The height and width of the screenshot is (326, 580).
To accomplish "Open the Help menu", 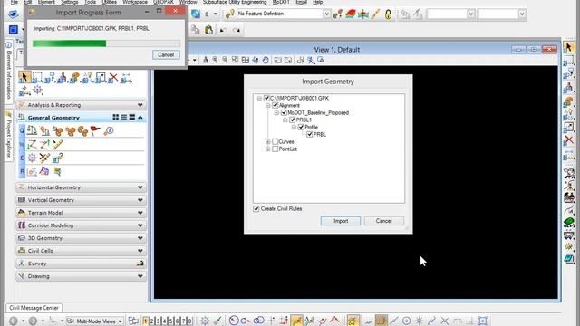I will point(318,2).
